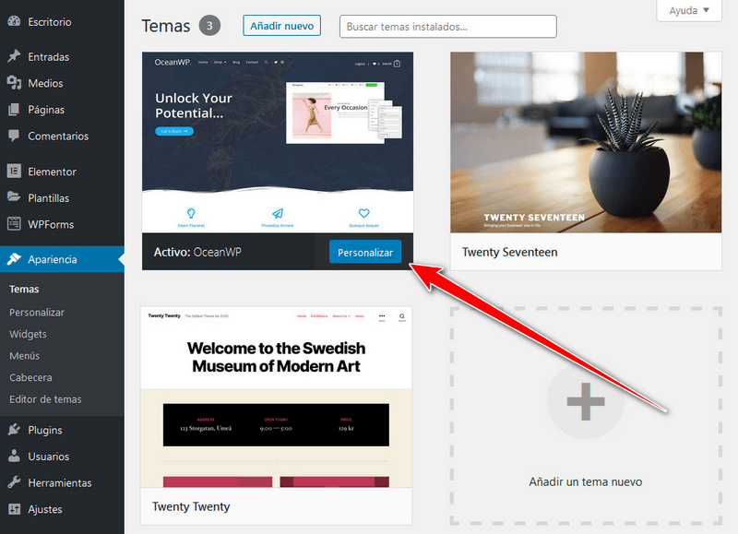Viewport: 738px width, 534px height.
Task: Click the Medios media icon
Action: coord(14,83)
